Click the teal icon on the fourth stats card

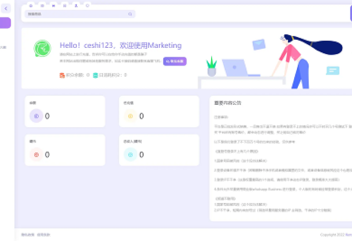131,154
